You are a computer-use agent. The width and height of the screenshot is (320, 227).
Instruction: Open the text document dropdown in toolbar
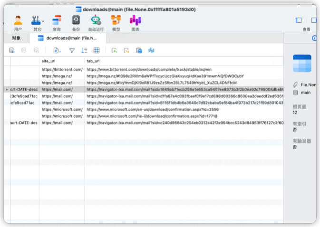pyautogui.click(x=57, y=50)
